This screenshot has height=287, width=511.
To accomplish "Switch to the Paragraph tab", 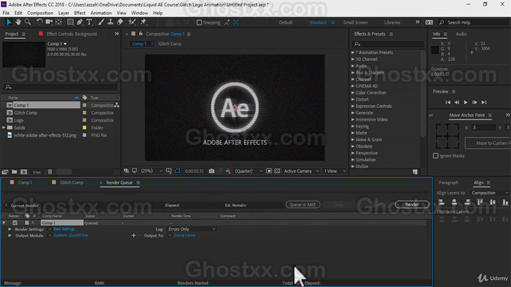I will [x=448, y=183].
